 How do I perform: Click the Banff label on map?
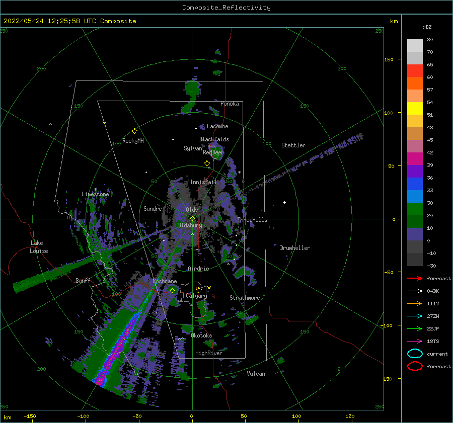point(83,280)
